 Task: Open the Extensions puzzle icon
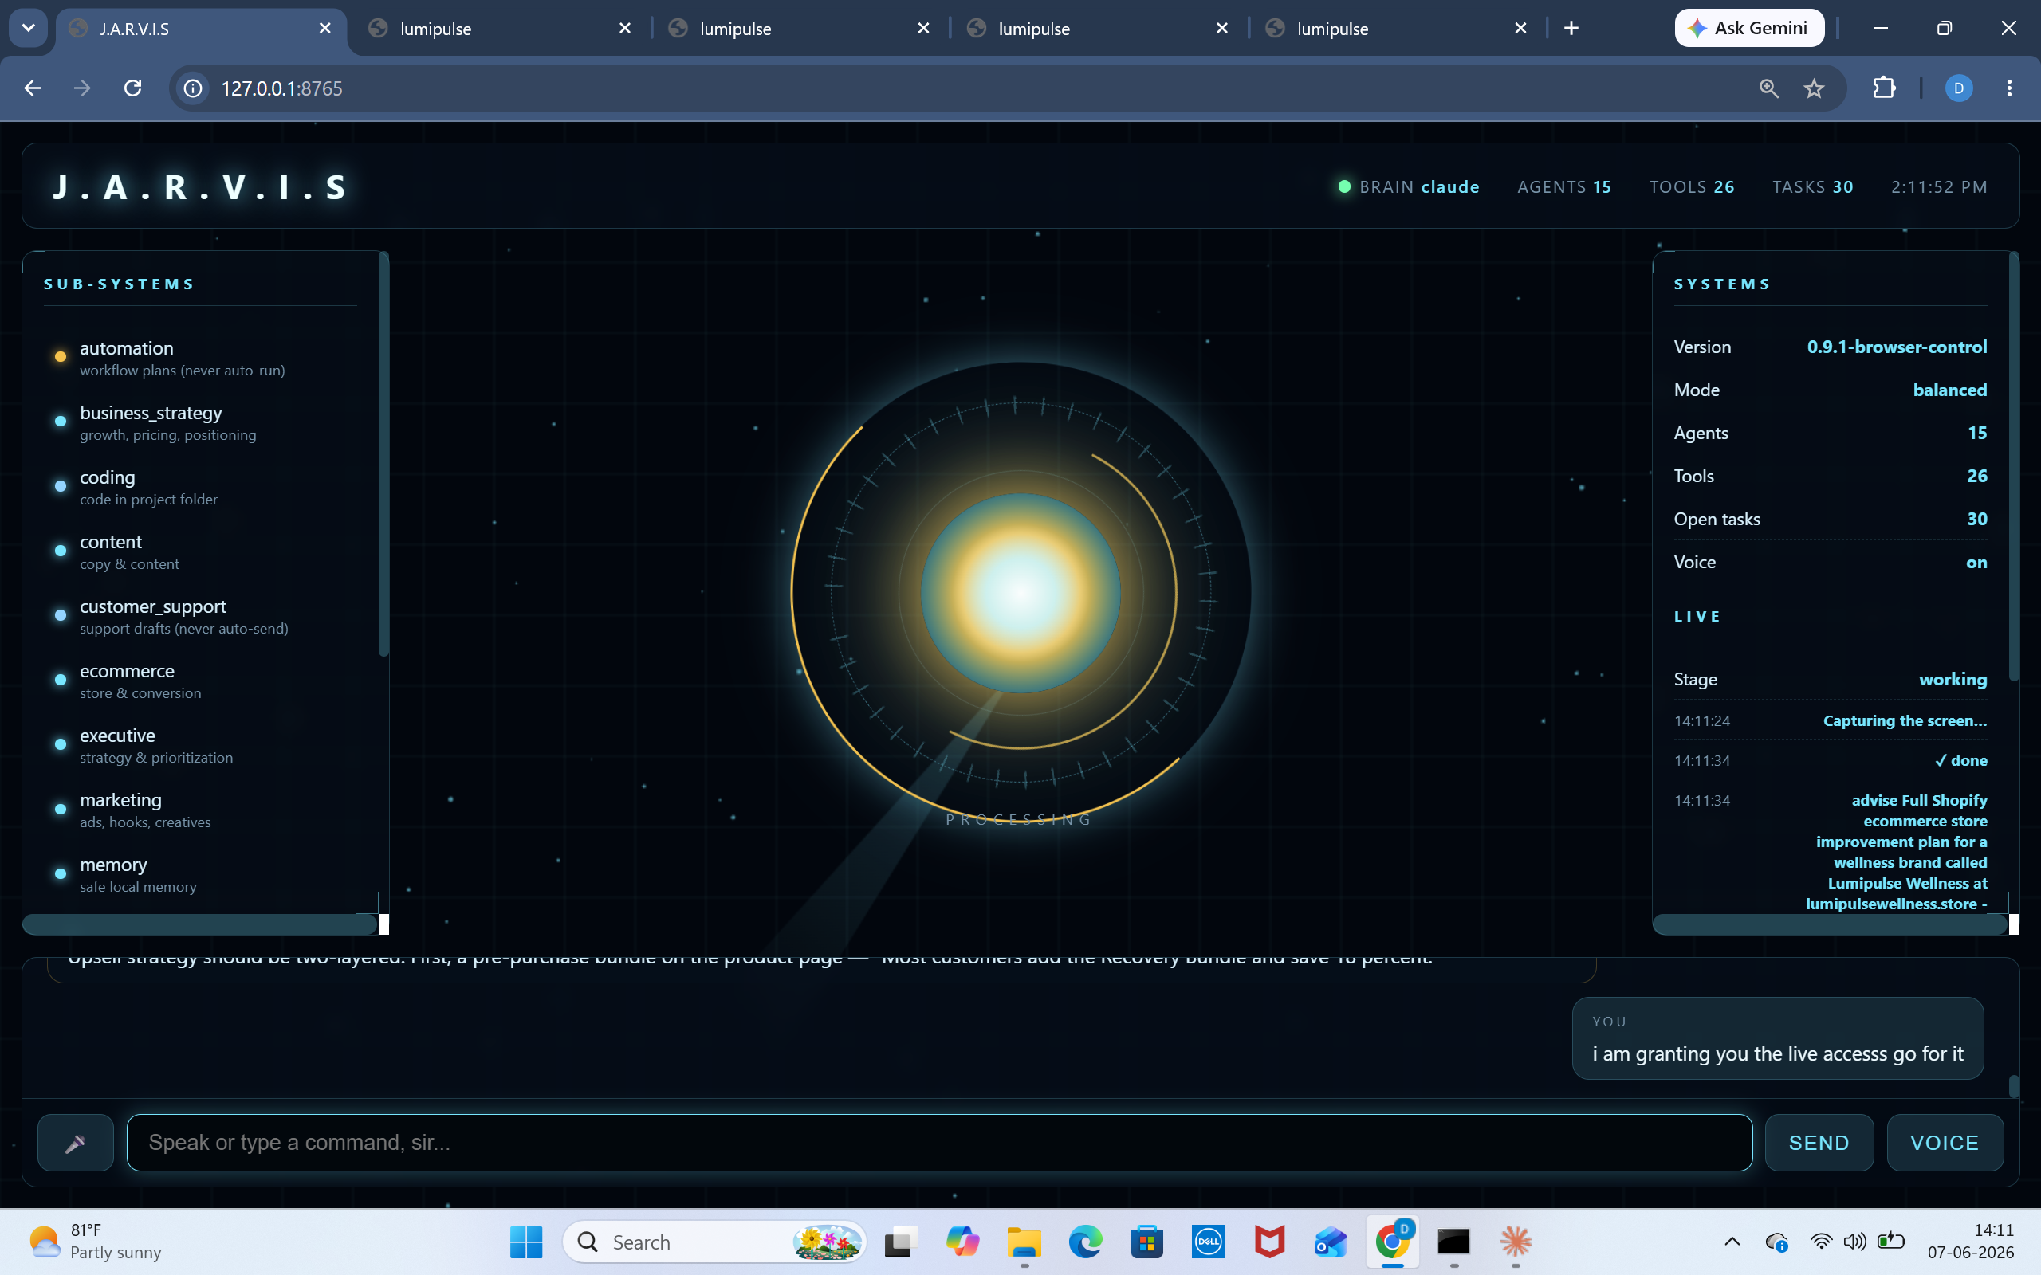(x=1884, y=88)
